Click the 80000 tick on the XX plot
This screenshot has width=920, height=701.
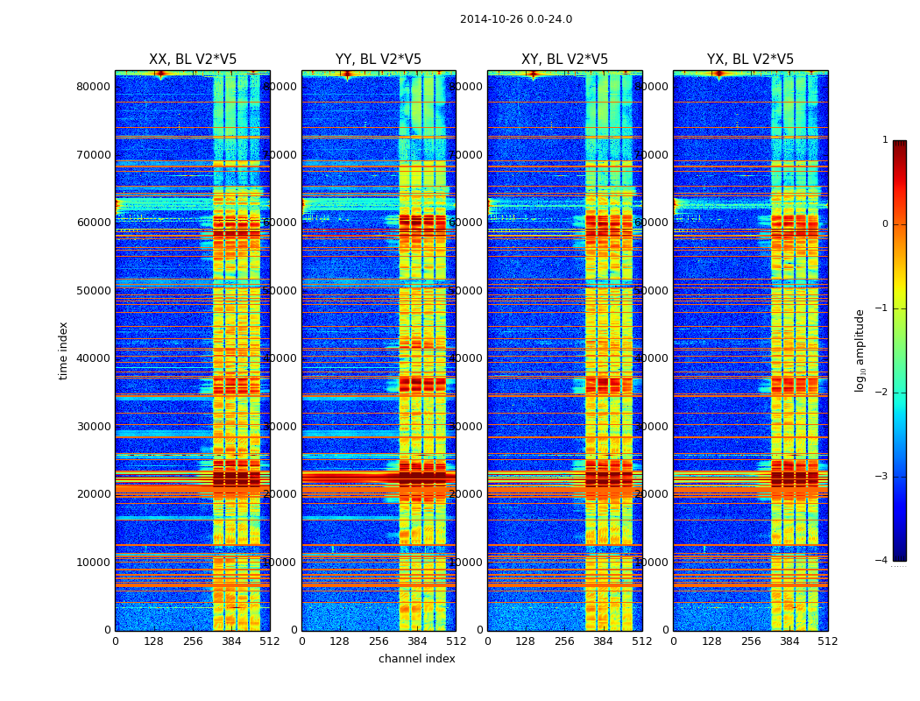(x=93, y=86)
